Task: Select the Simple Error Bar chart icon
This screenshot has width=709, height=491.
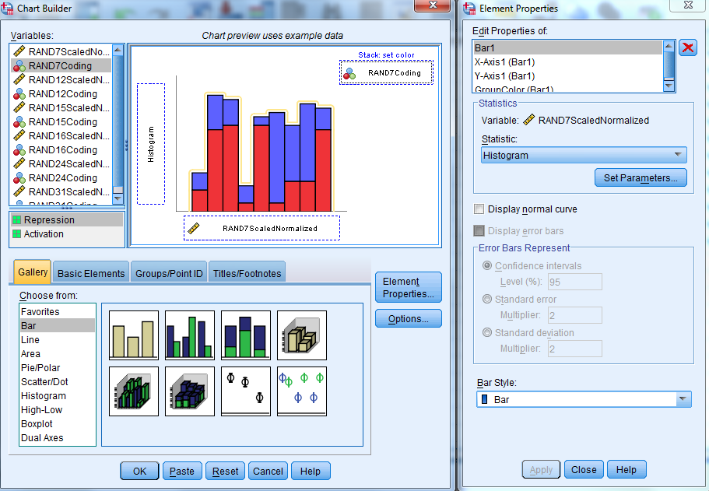Action: click(246, 391)
